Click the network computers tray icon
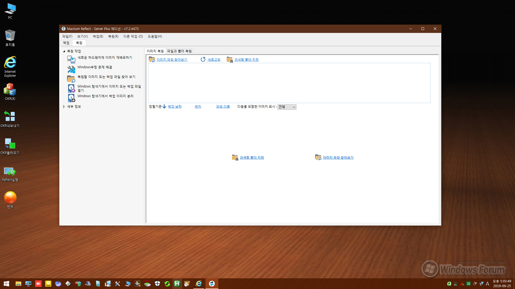Image resolution: width=515 pixels, height=289 pixels. pyautogui.click(x=481, y=284)
